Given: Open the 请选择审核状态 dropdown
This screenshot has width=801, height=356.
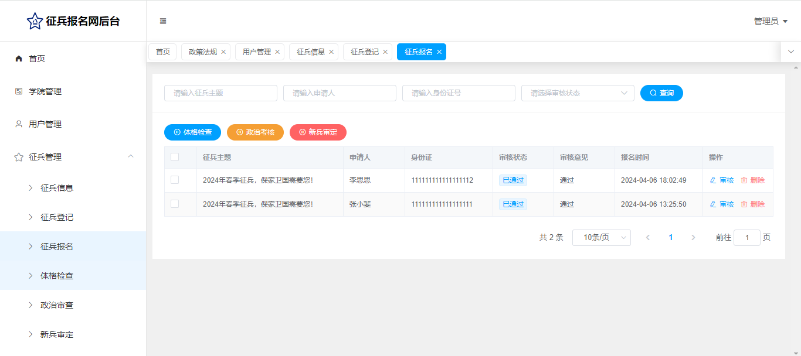Looking at the screenshot, I should click(577, 93).
